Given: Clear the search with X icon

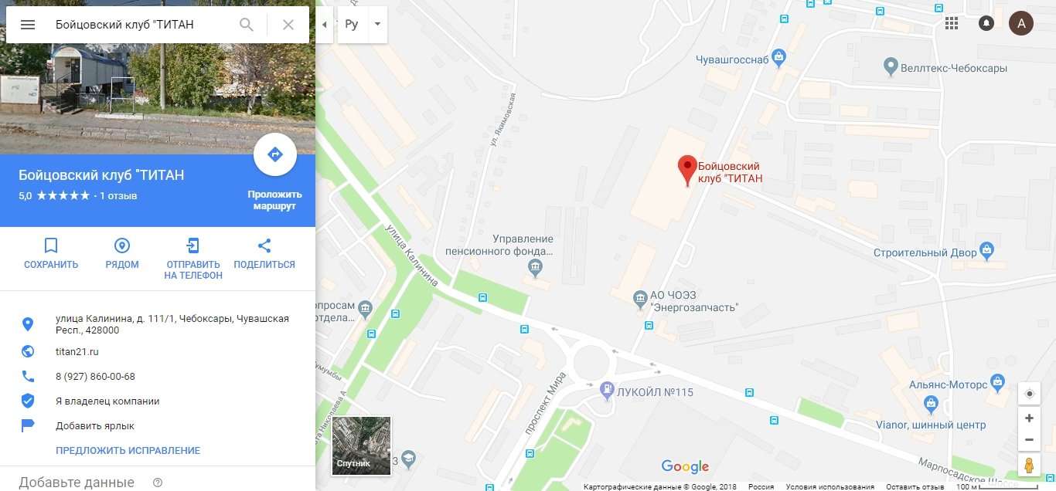Looking at the screenshot, I should coord(288,25).
